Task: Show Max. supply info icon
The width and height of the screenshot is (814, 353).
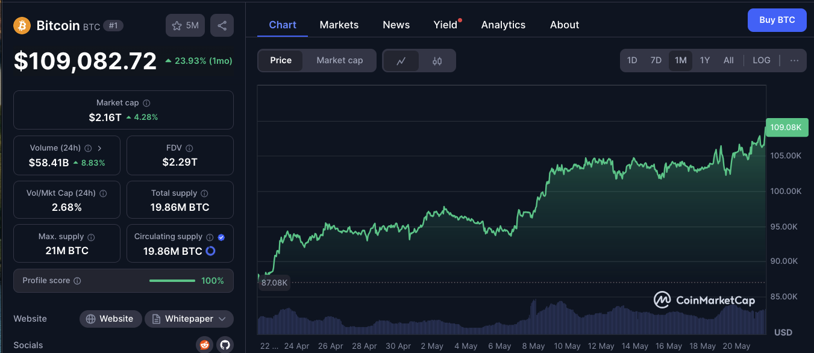Action: click(91, 237)
